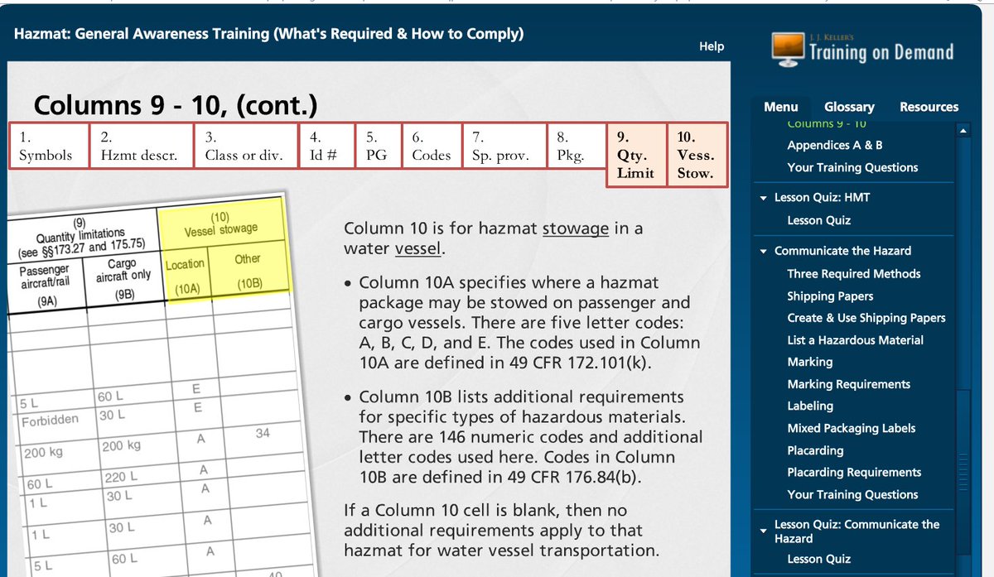Select column box 7. Sp. prov.
994x577 pixels.
(505, 146)
